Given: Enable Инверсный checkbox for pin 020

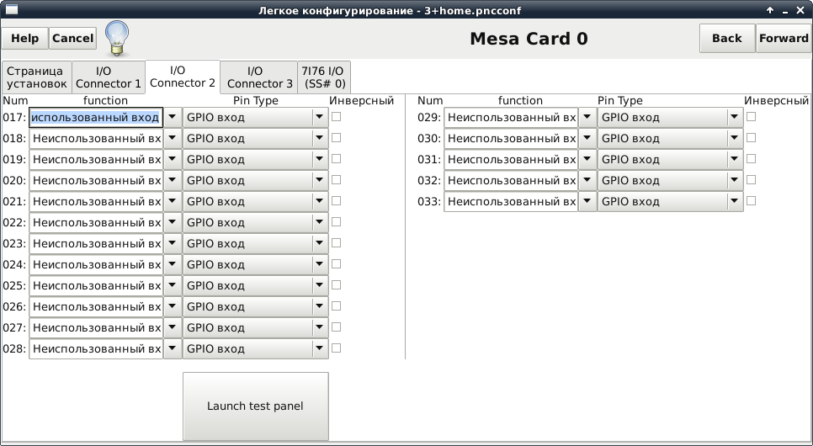Looking at the screenshot, I should [x=336, y=180].
